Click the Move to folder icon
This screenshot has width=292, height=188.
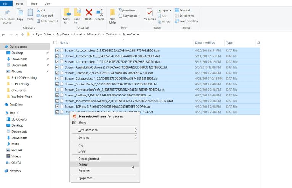67,13
